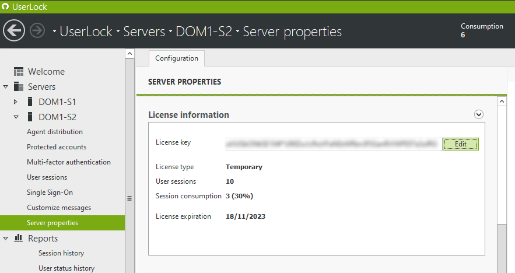Open User status history report

[66, 268]
